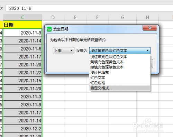Collapse the format combo box showing 浅红填充色深红色文本
The height and width of the screenshot is (137, 173).
120,51
